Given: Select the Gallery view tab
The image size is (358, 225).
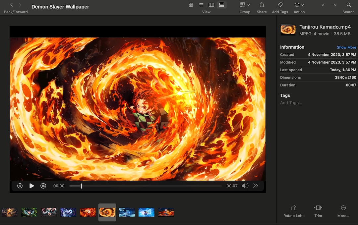Looking at the screenshot, I should [221, 5].
